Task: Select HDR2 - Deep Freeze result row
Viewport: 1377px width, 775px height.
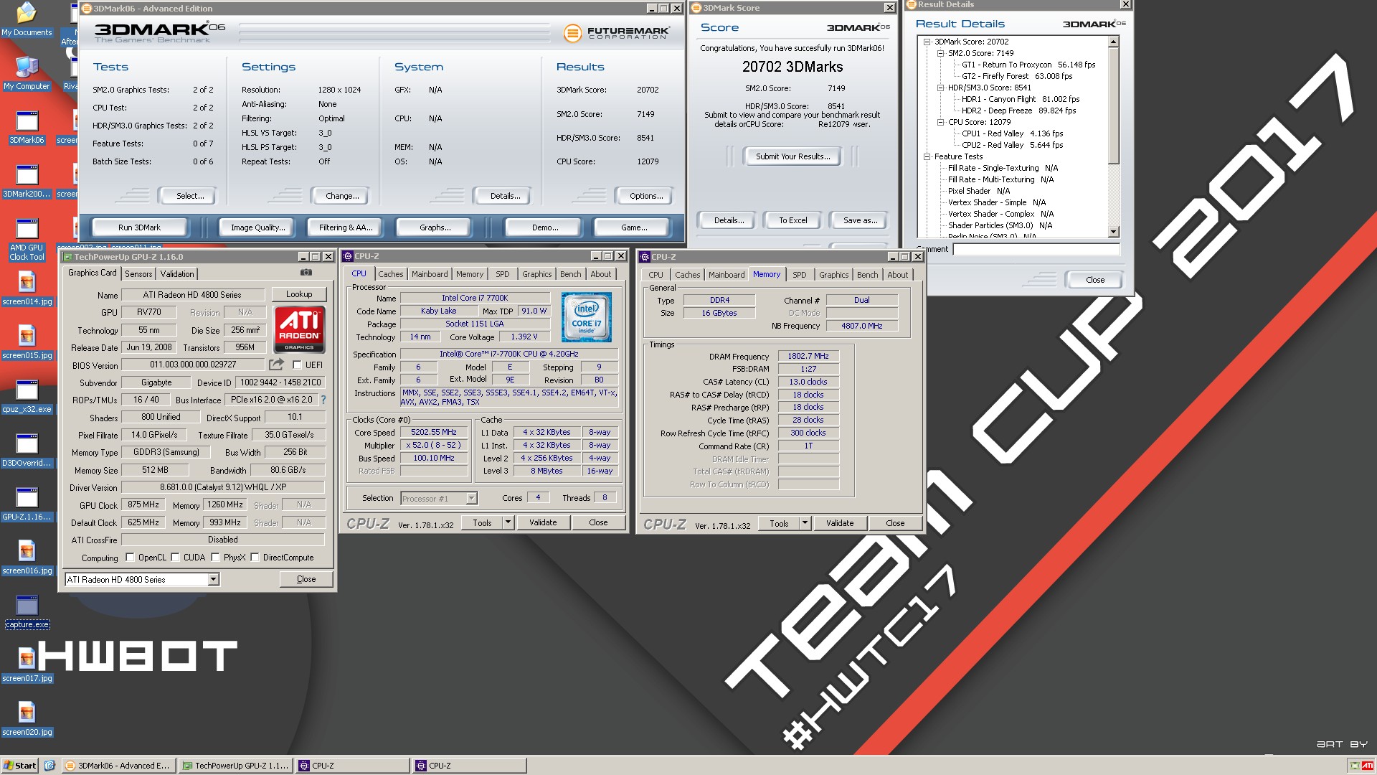Action: [1018, 111]
